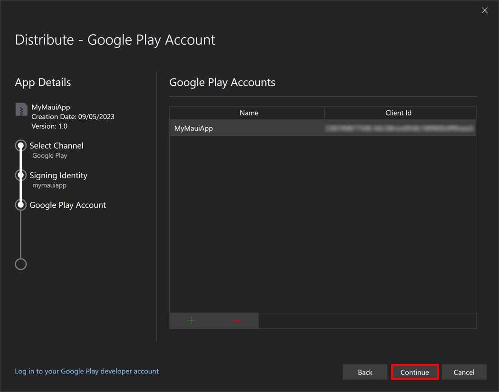Click the Version: 1.0 text
The width and height of the screenshot is (499, 392).
click(x=49, y=126)
